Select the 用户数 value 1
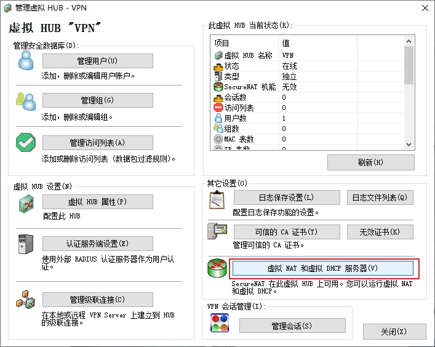Viewport: 435px width, 347px height. [284, 118]
